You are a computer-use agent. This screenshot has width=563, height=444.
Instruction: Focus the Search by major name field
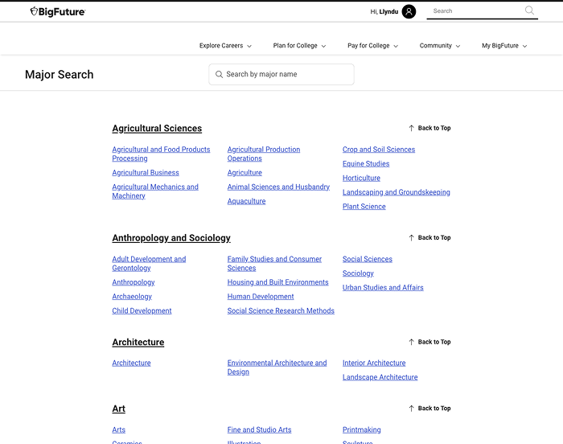281,74
